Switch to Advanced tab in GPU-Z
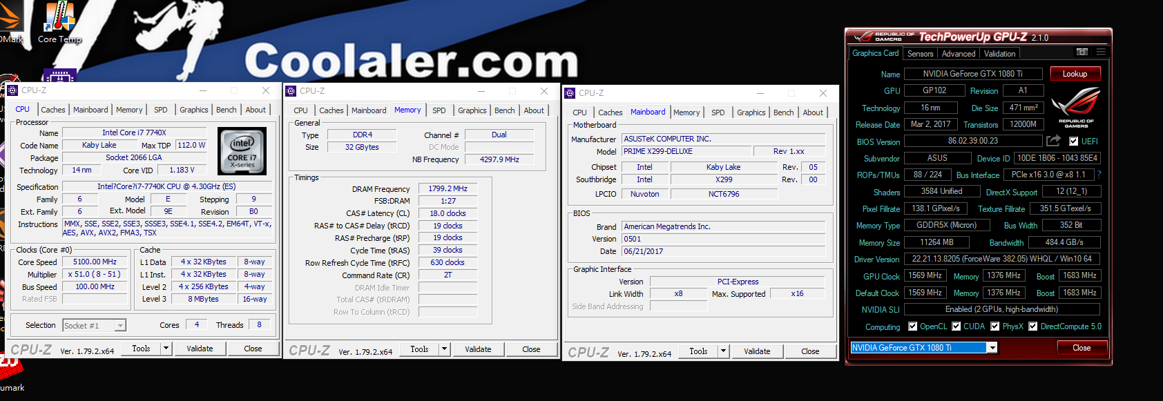 click(959, 54)
